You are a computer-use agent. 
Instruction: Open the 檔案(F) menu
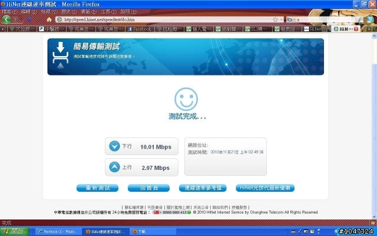point(9,11)
